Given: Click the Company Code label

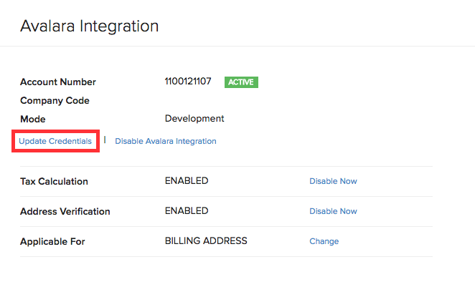Looking at the screenshot, I should pos(55,101).
